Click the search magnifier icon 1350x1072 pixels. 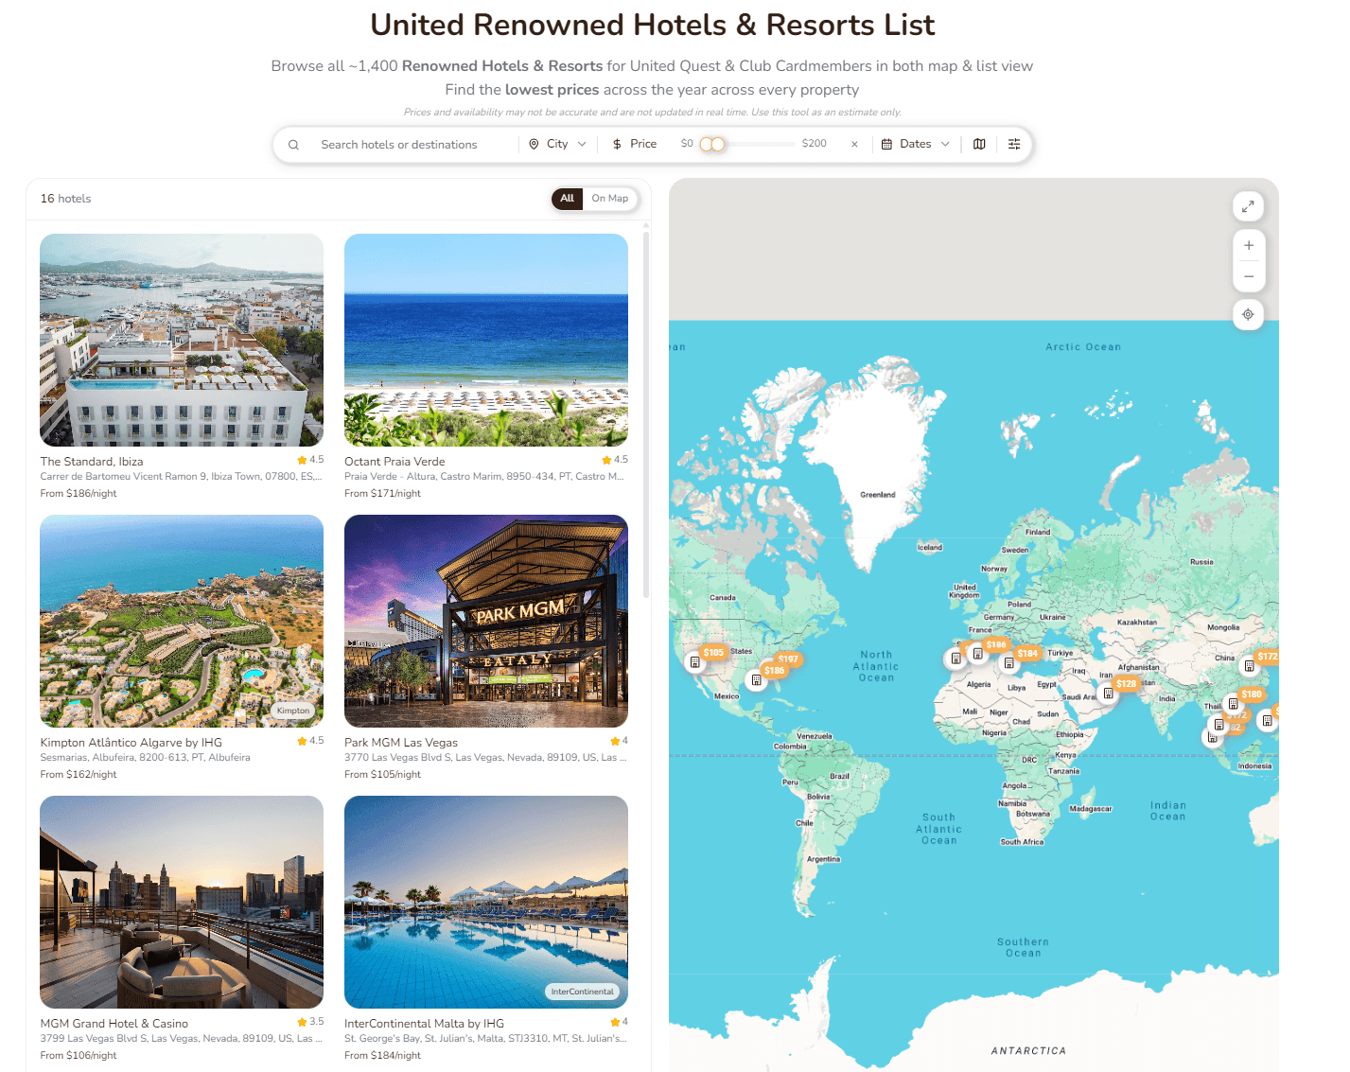pos(293,145)
